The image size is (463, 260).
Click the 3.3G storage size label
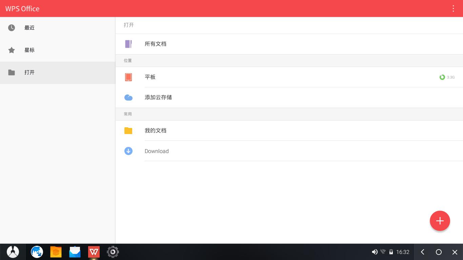[451, 77]
